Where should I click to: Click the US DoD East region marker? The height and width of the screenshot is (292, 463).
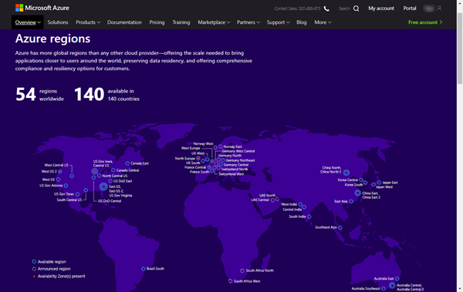coord(110,181)
